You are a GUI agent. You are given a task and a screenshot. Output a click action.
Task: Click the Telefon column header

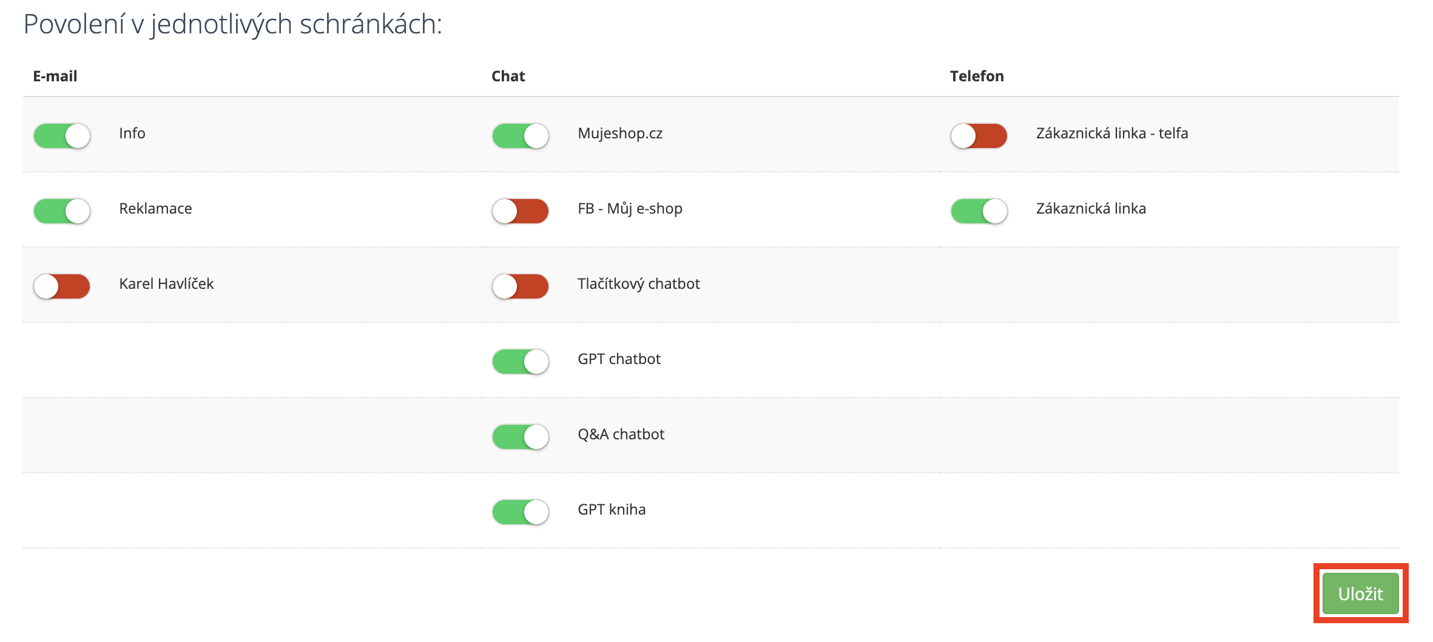click(x=977, y=76)
